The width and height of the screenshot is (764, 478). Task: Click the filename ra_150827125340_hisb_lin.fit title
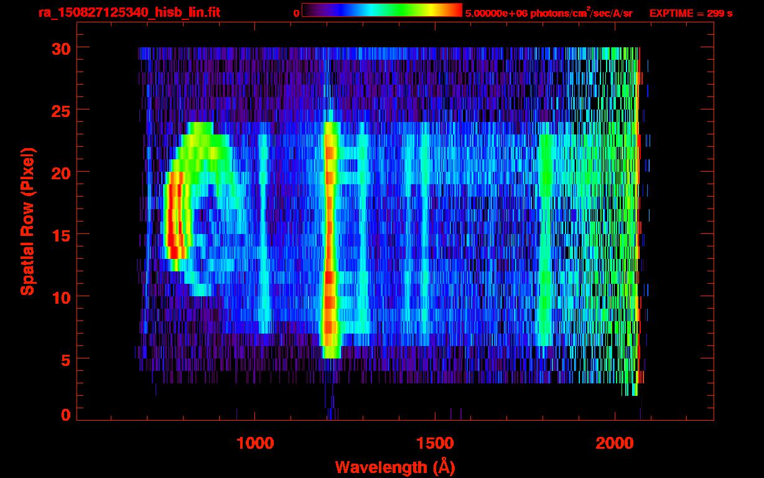(x=129, y=12)
